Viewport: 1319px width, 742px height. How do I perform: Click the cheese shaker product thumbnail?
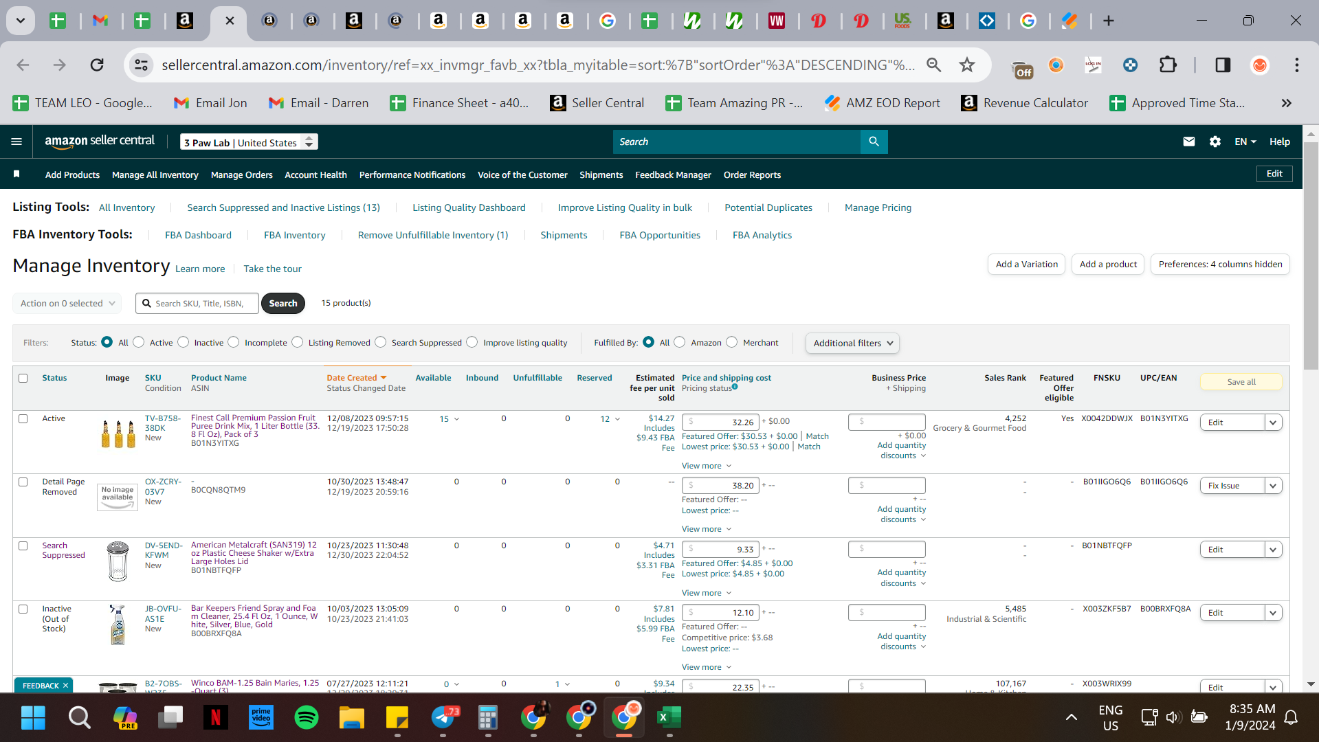click(x=118, y=561)
